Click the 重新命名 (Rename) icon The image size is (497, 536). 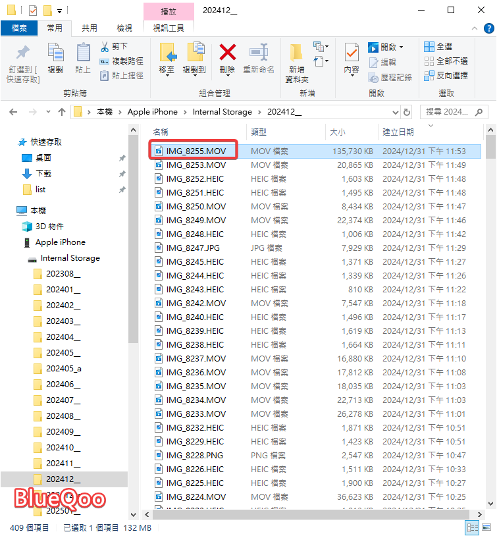(x=258, y=53)
